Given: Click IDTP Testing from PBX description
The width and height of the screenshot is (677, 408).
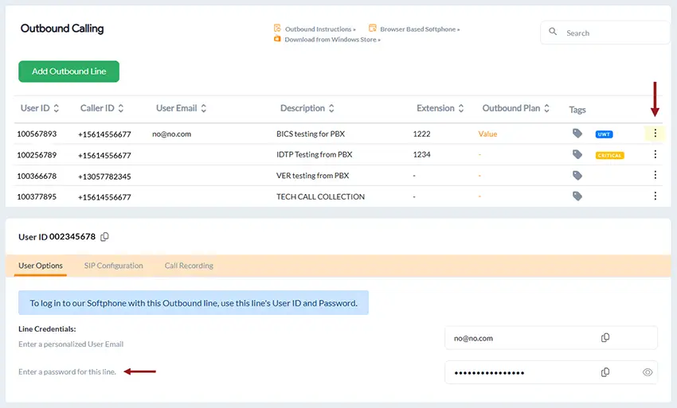Looking at the screenshot, I should point(315,154).
